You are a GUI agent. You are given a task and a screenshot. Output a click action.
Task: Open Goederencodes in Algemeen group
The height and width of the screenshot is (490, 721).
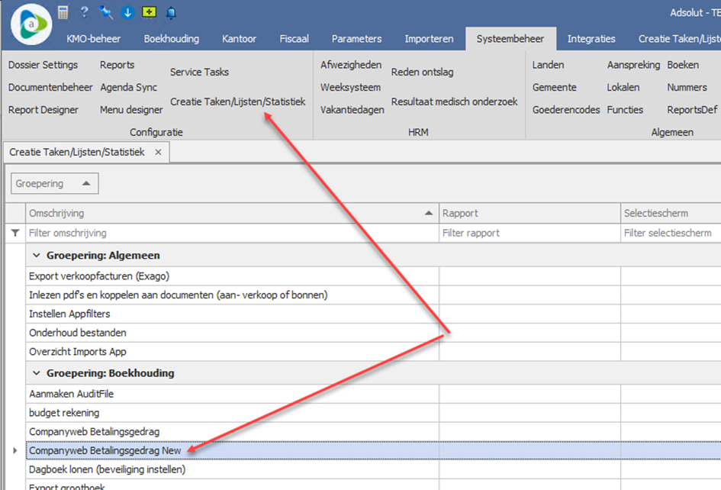[566, 110]
